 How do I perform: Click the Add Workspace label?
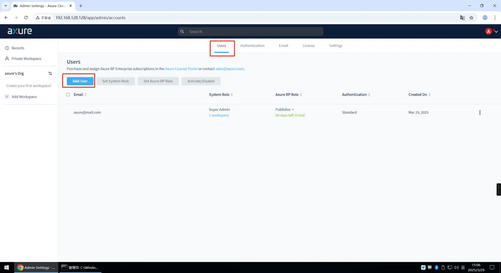[x=24, y=97]
